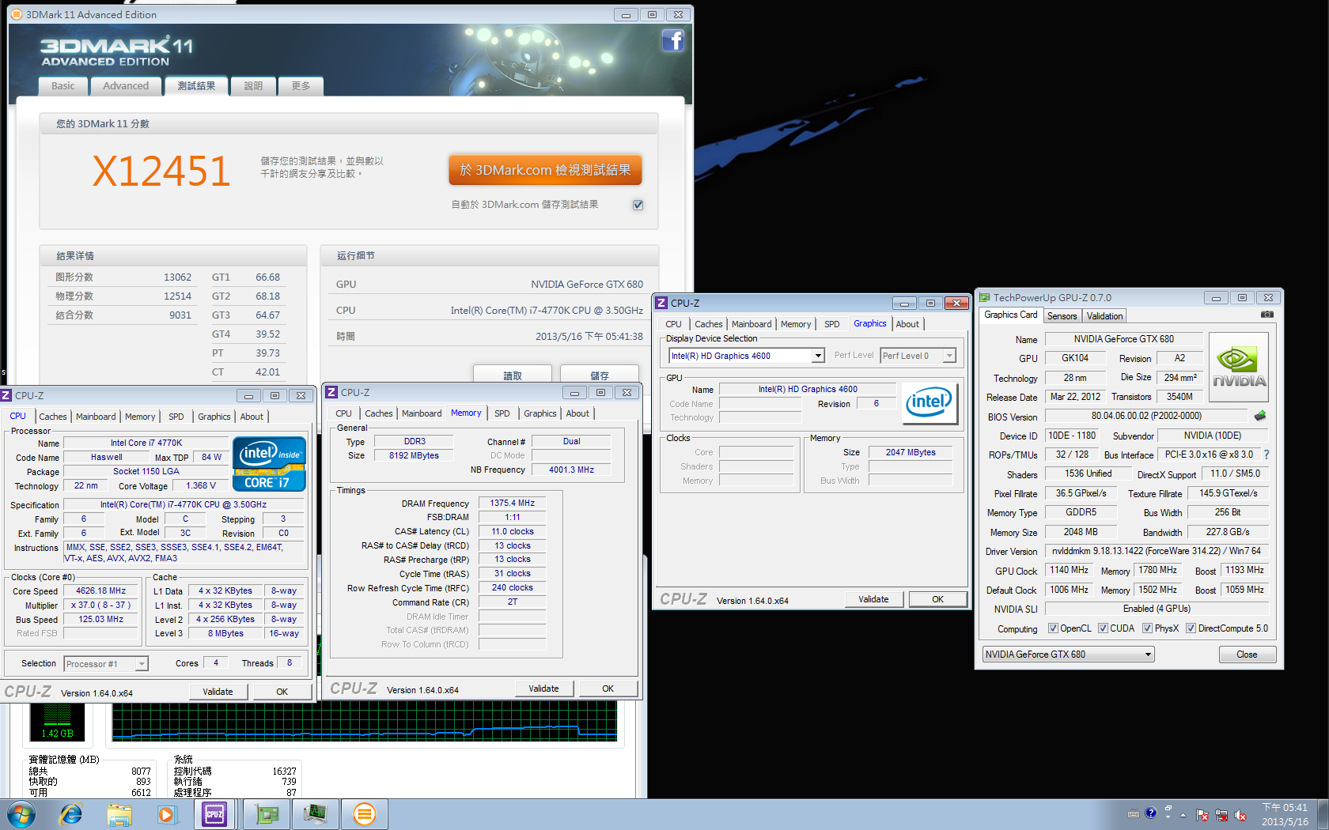Click the Core Speed 4626.18 MHz field

tap(101, 590)
